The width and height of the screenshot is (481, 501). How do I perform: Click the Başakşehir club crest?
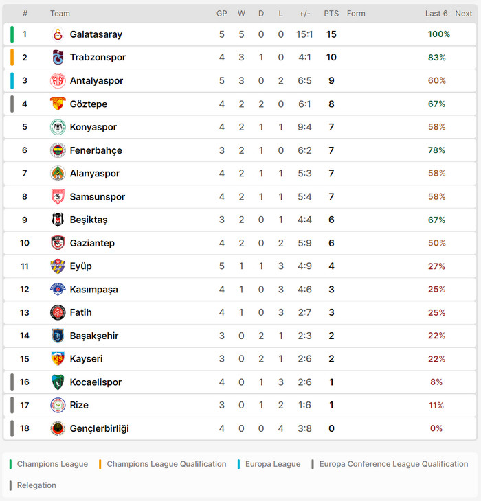58,336
